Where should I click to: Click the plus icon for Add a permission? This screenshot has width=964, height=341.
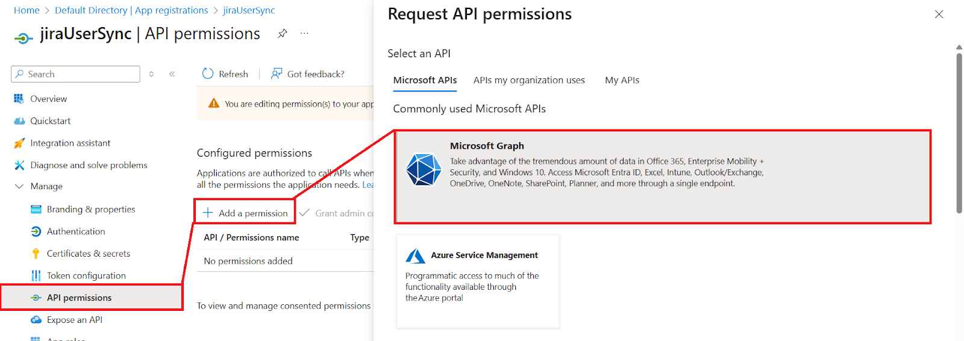point(208,213)
